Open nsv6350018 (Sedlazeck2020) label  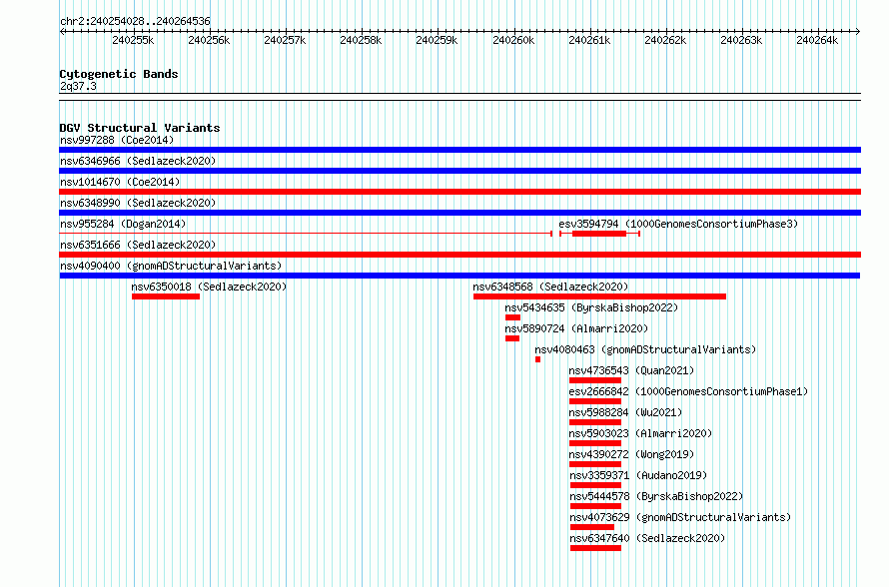pyautogui.click(x=209, y=287)
